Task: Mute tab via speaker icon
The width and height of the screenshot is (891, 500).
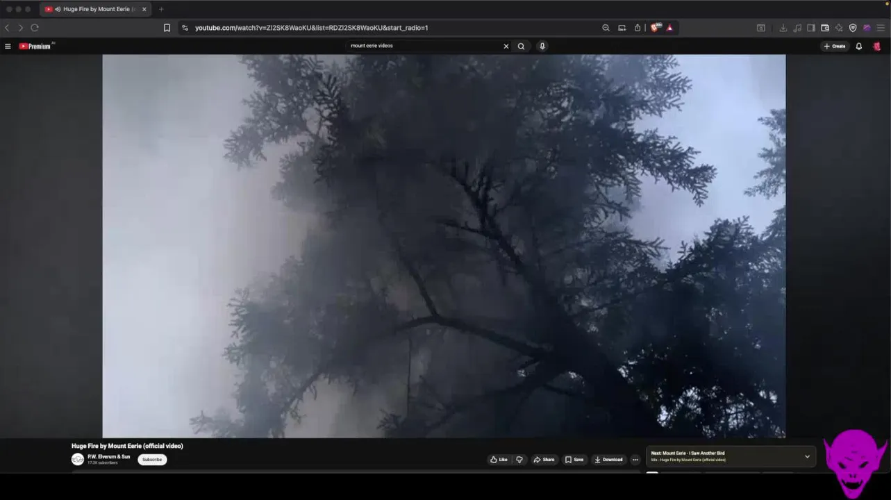Action: 56,9
